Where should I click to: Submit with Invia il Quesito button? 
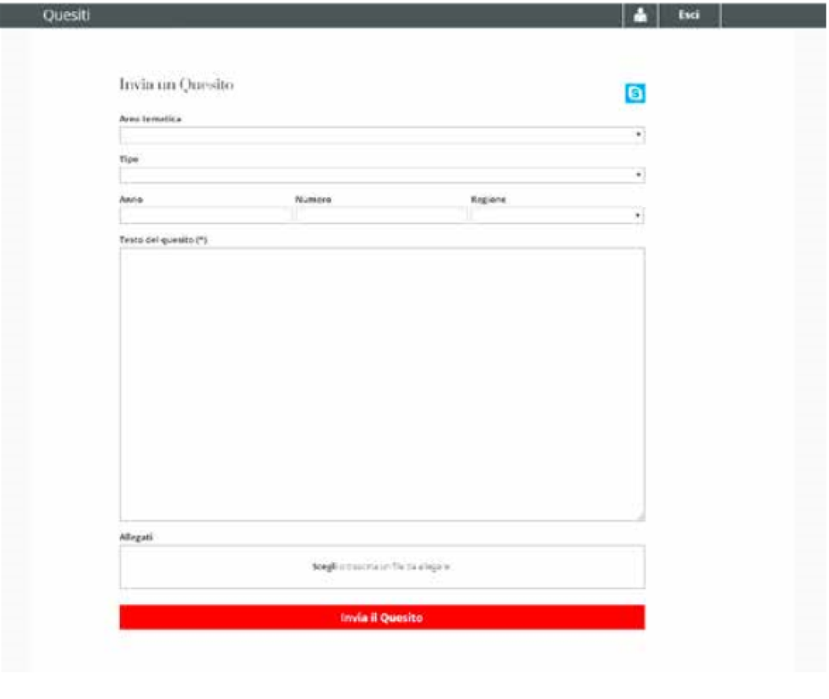381,617
